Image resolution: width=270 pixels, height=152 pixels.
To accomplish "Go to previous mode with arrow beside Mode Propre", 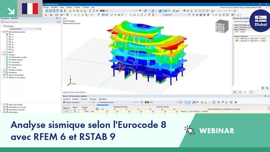I will click(x=38, y=29).
